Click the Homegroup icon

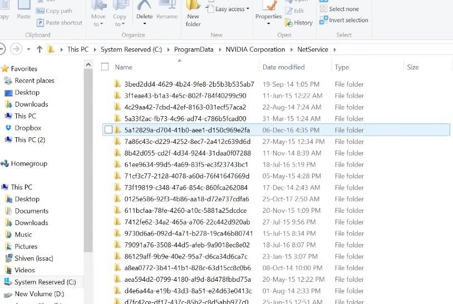tap(4, 163)
